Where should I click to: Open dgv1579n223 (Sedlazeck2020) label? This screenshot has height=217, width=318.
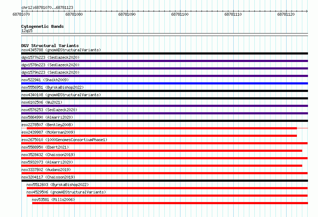pos(50,72)
